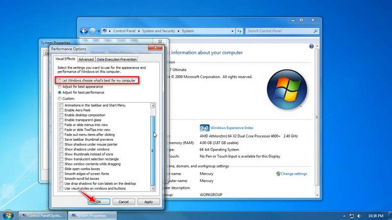Viewport: 392px width, 220px height.
Task: Open the Advanced tab in Performance Options
Action: point(86,59)
